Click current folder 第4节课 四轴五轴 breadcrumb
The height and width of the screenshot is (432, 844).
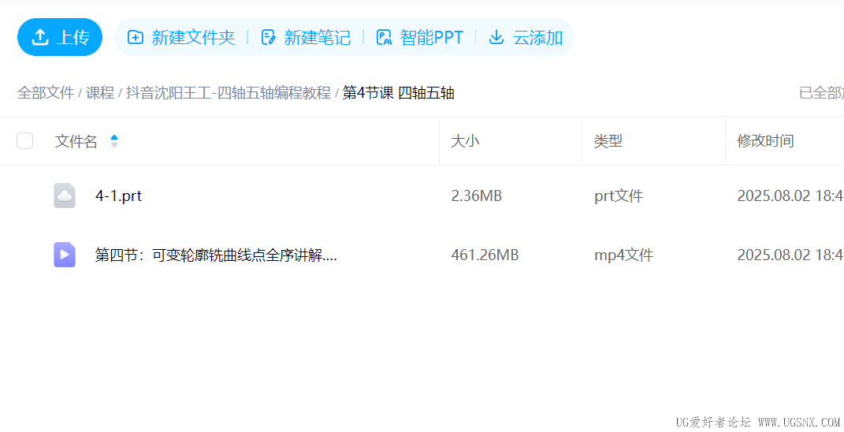[399, 93]
